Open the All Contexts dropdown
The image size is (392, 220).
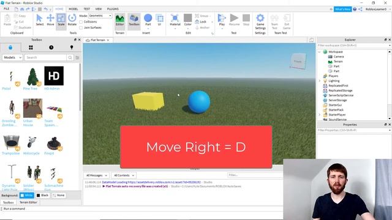[124, 175]
